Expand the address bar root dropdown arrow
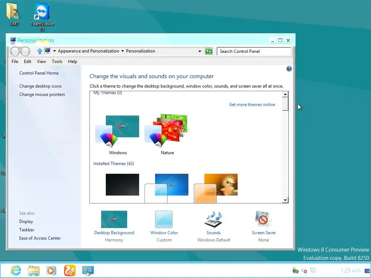This screenshot has width=371, height=278. 54,51
